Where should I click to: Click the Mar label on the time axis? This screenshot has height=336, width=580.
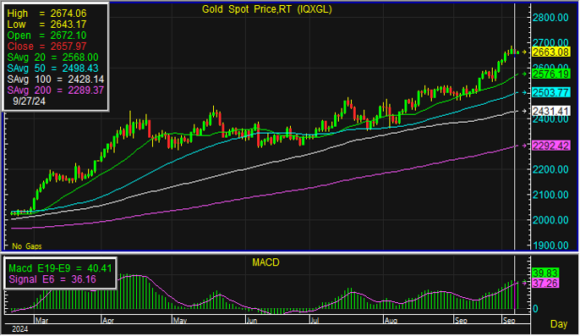(41, 321)
